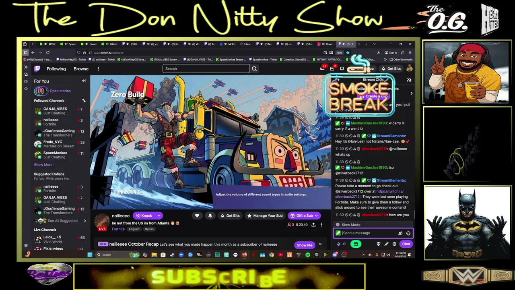Open stream options three-dot menu
The height and width of the screenshot is (290, 515).
321,225
